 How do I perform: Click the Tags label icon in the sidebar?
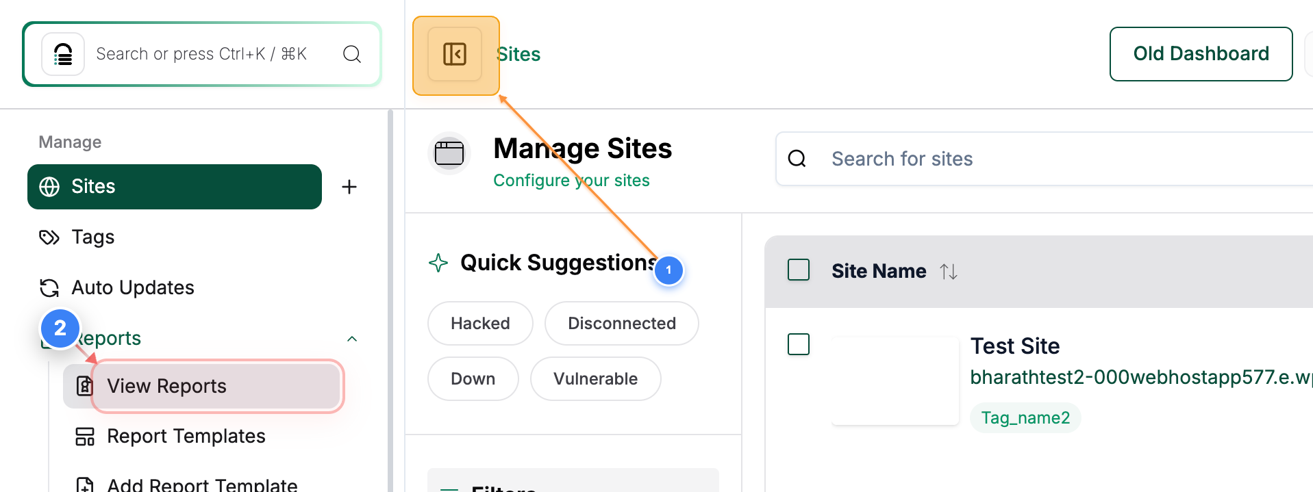click(49, 237)
